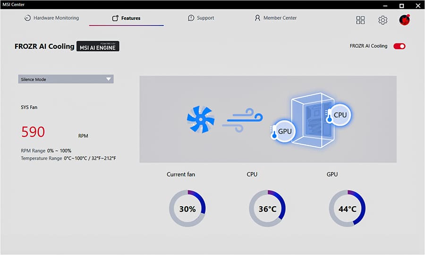The width and height of the screenshot is (425, 255).
Task: Expand the fan mode dropdown arrow
Action: (x=109, y=79)
